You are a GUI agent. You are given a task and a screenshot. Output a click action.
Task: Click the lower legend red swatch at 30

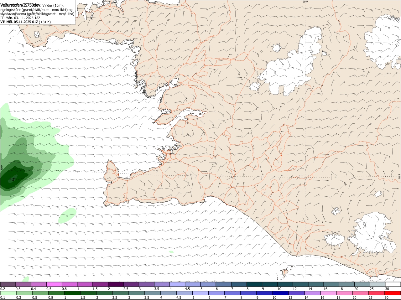393,293
